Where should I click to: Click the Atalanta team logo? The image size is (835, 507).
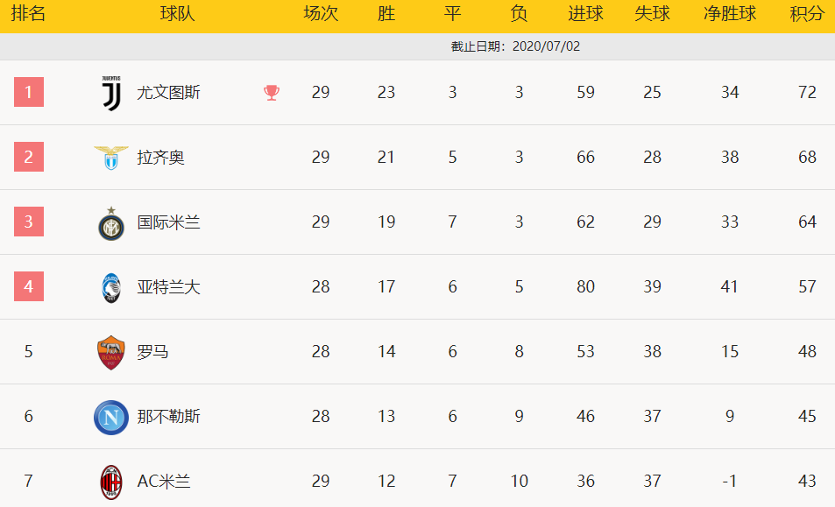coord(111,287)
